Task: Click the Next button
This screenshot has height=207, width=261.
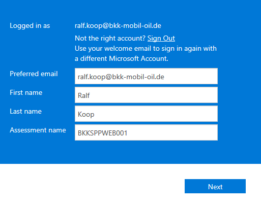Action: pos(215,186)
